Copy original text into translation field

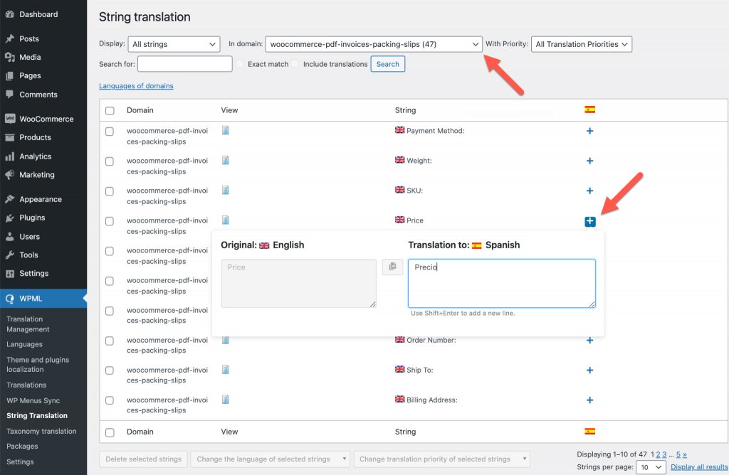click(x=392, y=267)
